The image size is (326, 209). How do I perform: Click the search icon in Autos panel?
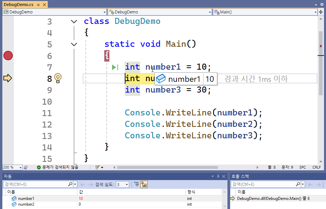point(70,184)
